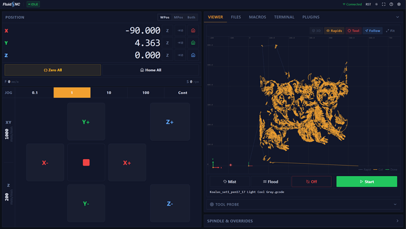The width and height of the screenshot is (406, 229).
Task: Turn on Mist coolant
Action: pyautogui.click(x=229, y=181)
